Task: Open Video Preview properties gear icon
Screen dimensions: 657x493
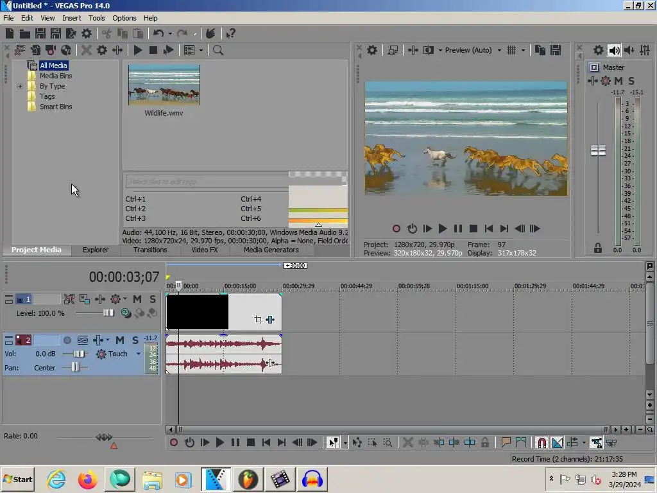Action: click(372, 50)
